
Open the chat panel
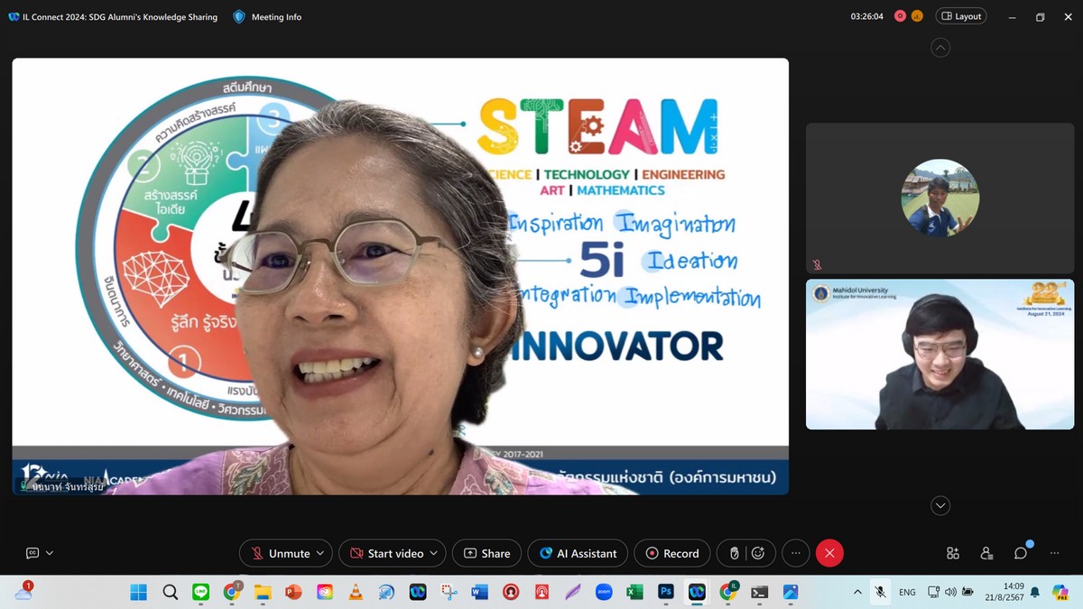[1021, 553]
